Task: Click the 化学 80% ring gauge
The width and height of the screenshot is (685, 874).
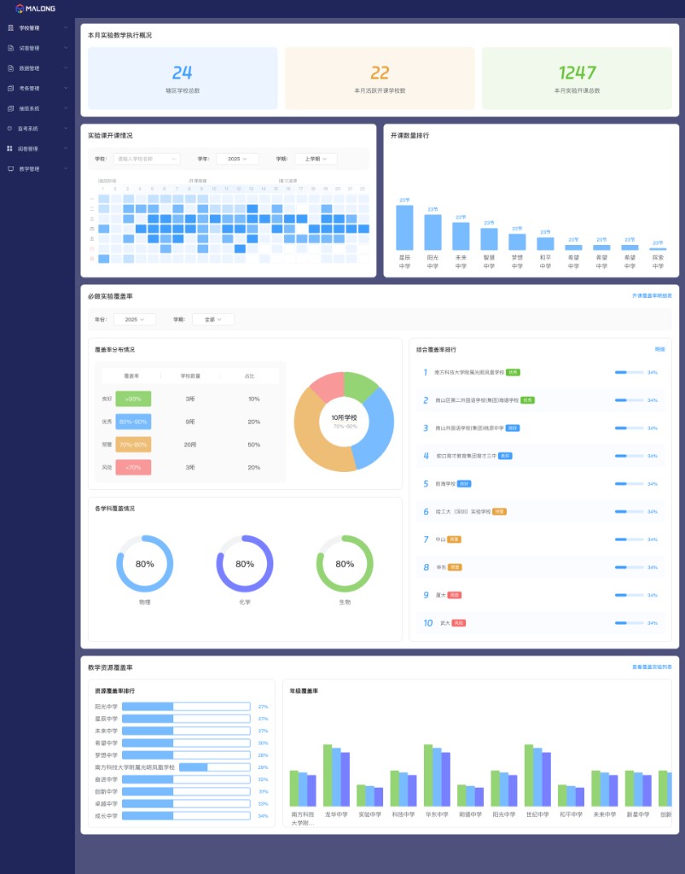Action: pos(245,563)
